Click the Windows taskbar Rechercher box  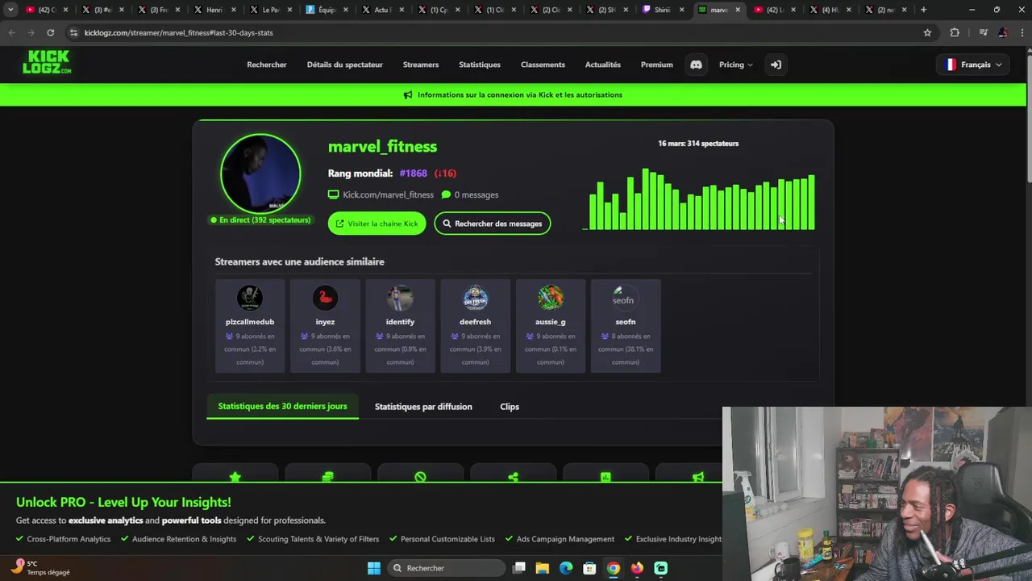[x=446, y=568]
